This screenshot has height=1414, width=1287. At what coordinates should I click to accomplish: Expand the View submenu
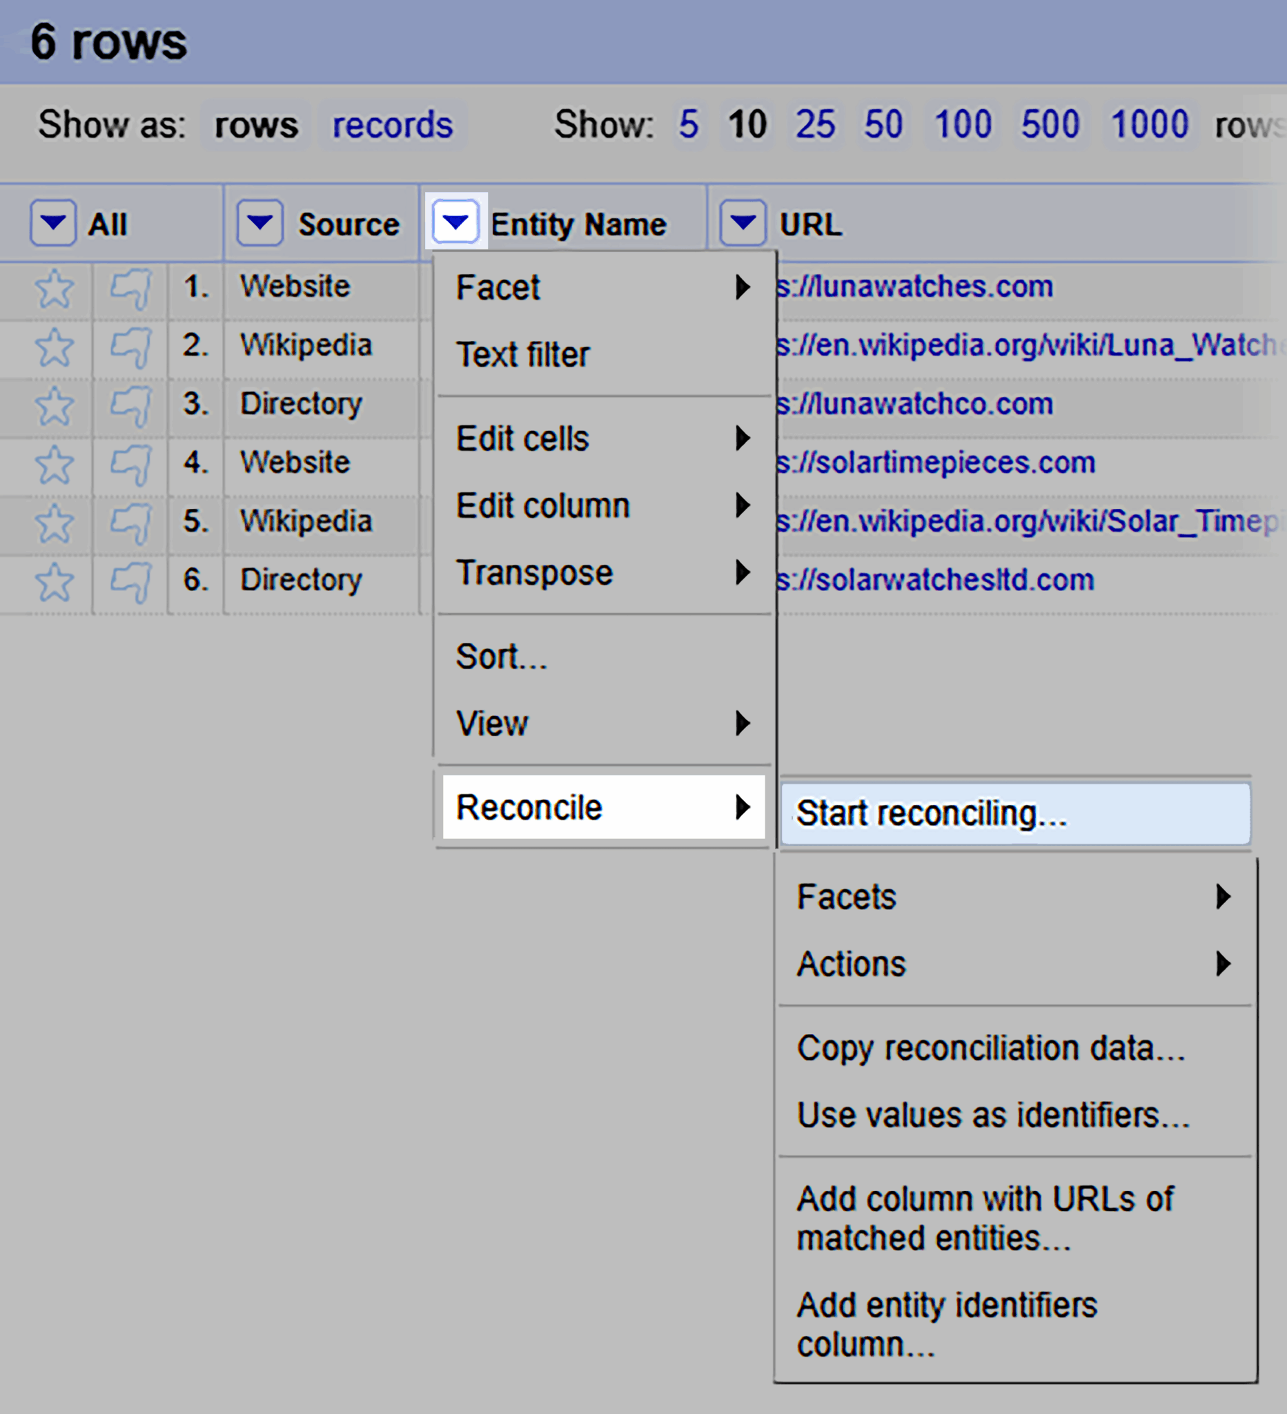point(603,723)
